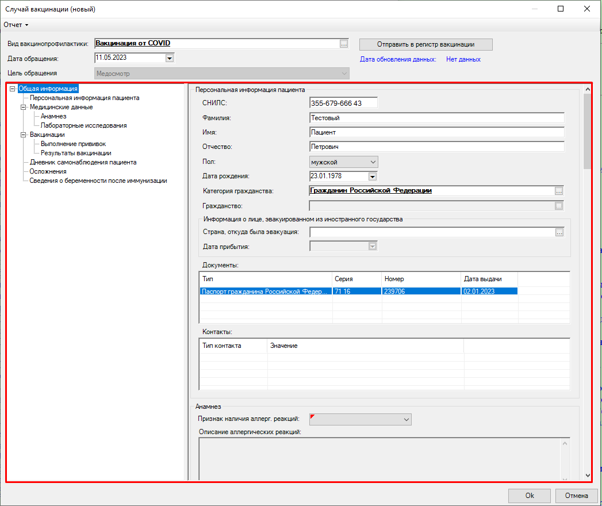Open Дата прибытия calendar dropdown
This screenshot has height=506, width=602.
(x=373, y=247)
